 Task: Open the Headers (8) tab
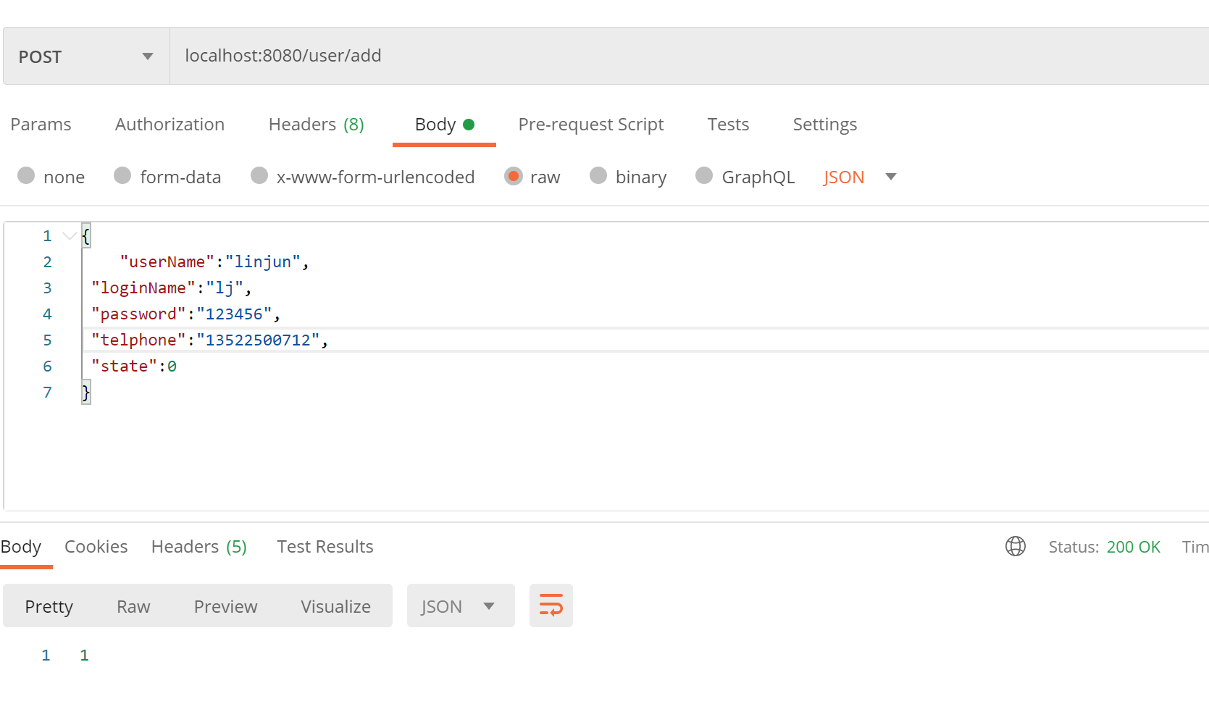tap(315, 124)
